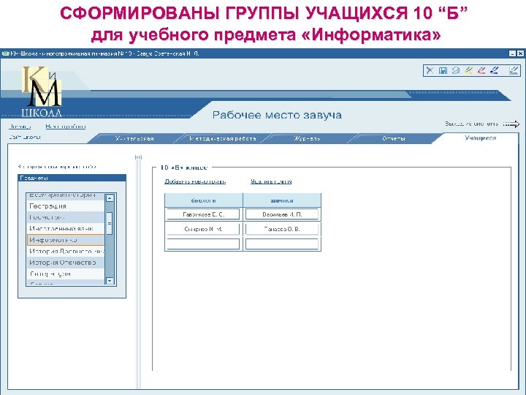Switch to the Отчеты tab
Image resolution: width=526 pixels, height=395 pixels.
pyautogui.click(x=394, y=138)
